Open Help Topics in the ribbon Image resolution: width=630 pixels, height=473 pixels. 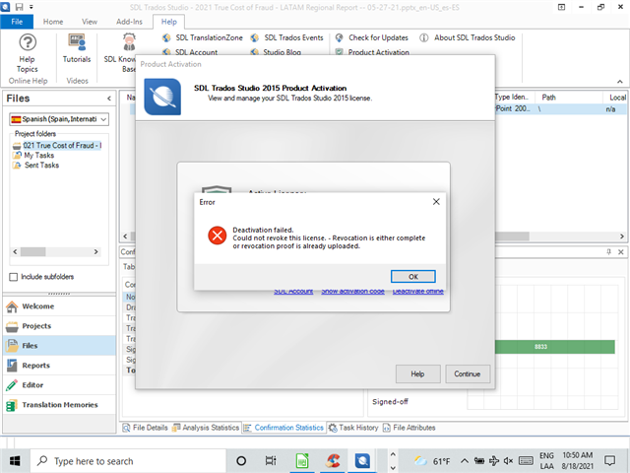coord(28,53)
